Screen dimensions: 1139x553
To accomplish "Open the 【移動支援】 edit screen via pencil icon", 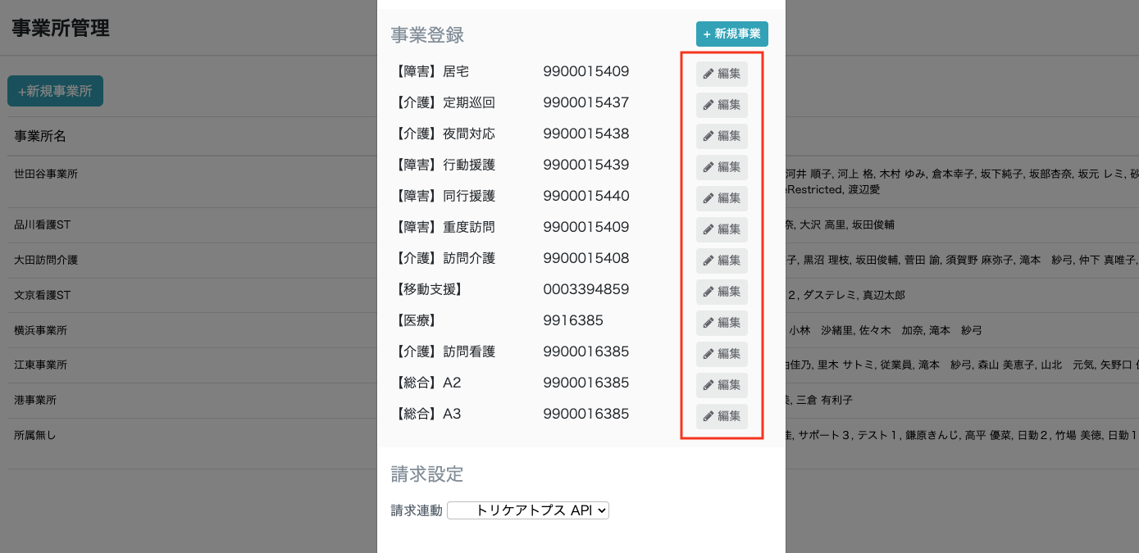I will click(x=722, y=292).
